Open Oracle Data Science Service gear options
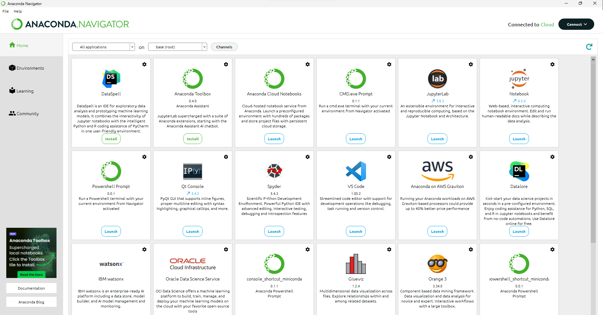This screenshot has height=315, width=603. click(226, 249)
